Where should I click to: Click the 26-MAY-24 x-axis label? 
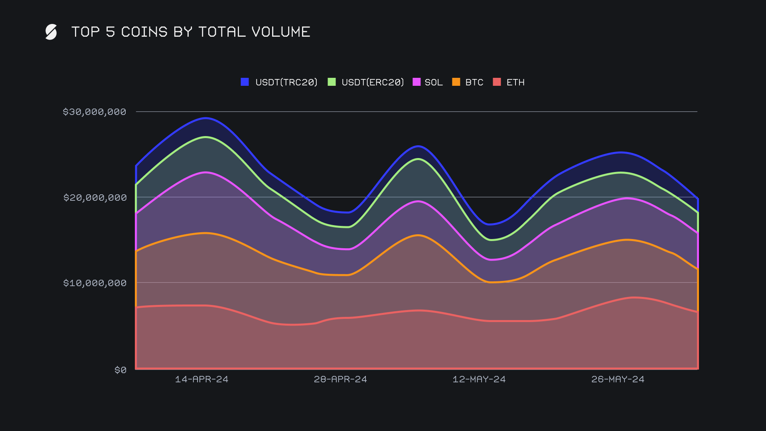tap(618, 379)
